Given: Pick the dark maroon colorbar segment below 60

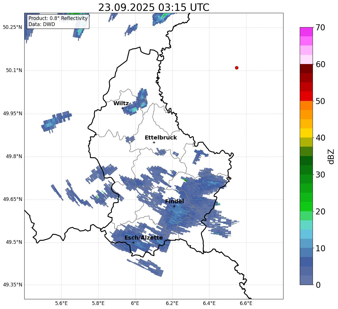Looking at the screenshot, I should click(306, 69).
